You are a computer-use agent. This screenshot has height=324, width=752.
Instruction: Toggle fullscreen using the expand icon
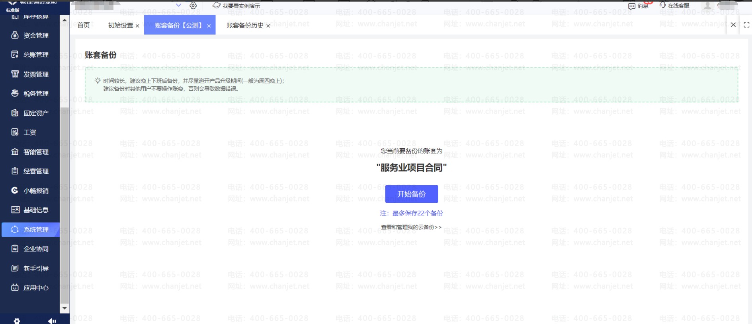[746, 25]
